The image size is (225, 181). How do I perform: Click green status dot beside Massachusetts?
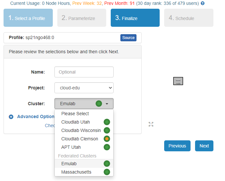point(107,172)
